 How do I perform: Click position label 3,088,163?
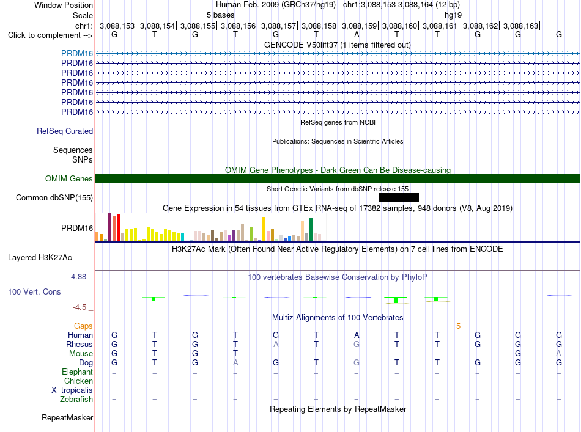pos(521,26)
